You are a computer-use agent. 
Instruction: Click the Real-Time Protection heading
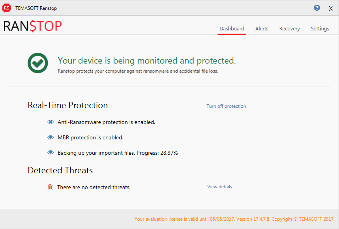click(67, 105)
